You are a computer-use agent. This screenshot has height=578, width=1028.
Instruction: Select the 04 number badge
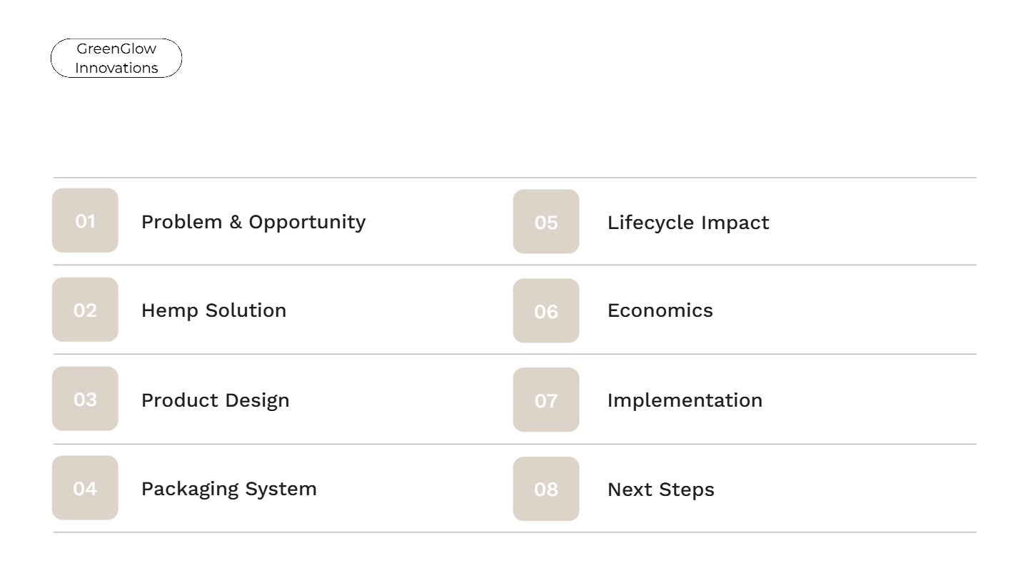tap(85, 488)
